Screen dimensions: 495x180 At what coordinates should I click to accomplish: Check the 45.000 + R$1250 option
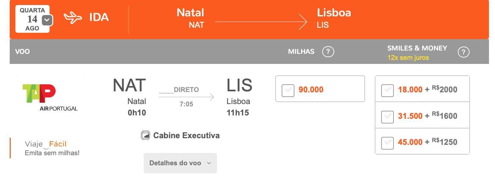coord(387,143)
